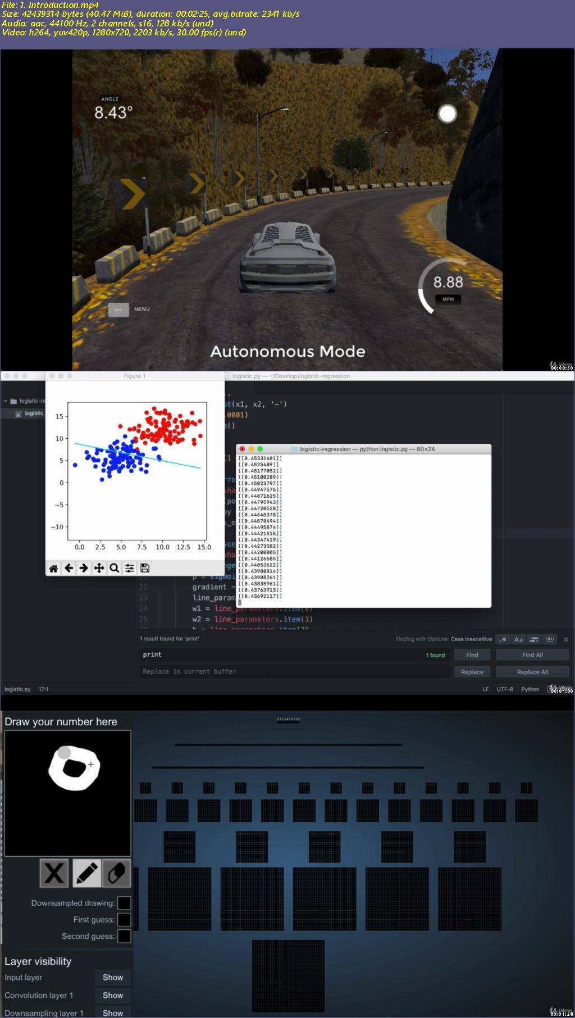The height and width of the screenshot is (1018, 575).
Task: Click the '1 found' result count
Action: tap(435, 655)
